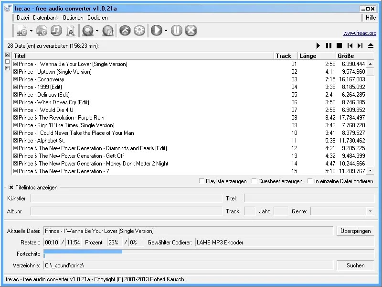Click the Überspringen button
This screenshot has height=287, width=382.
click(355, 231)
